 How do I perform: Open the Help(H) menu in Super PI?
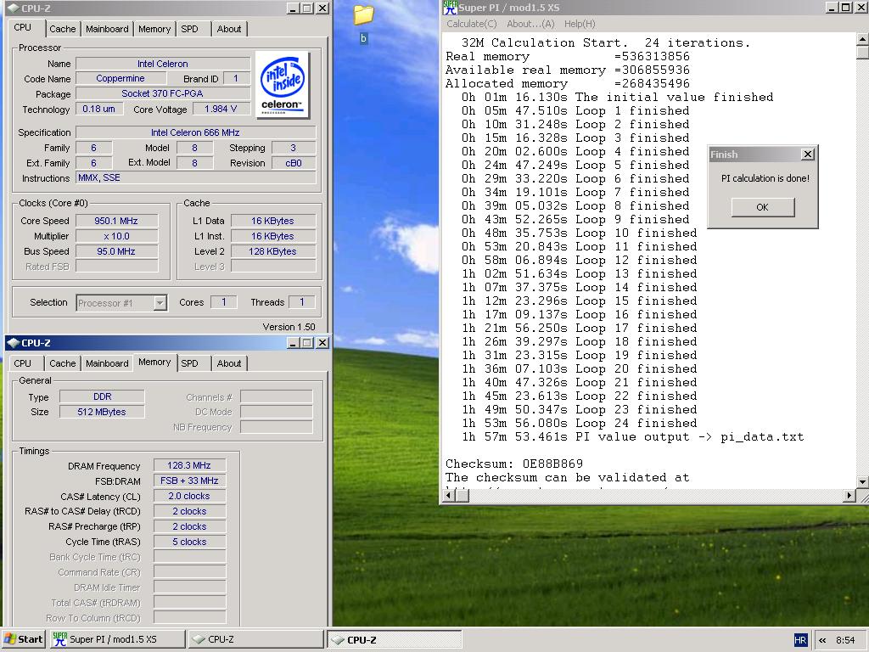click(x=580, y=24)
